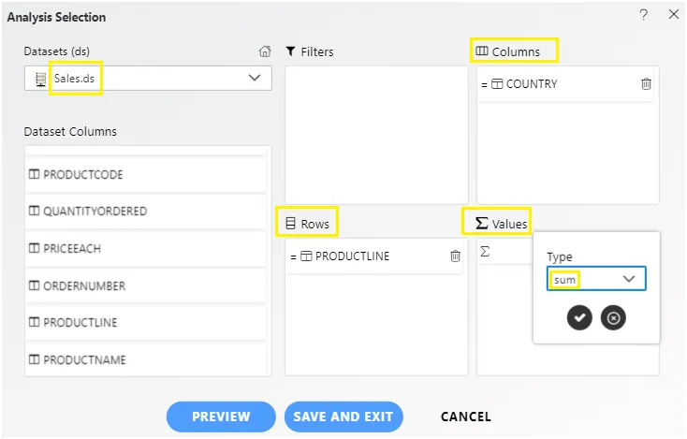The width and height of the screenshot is (687, 439).
Task: Click the sigma icon in Values box
Action: click(x=485, y=252)
